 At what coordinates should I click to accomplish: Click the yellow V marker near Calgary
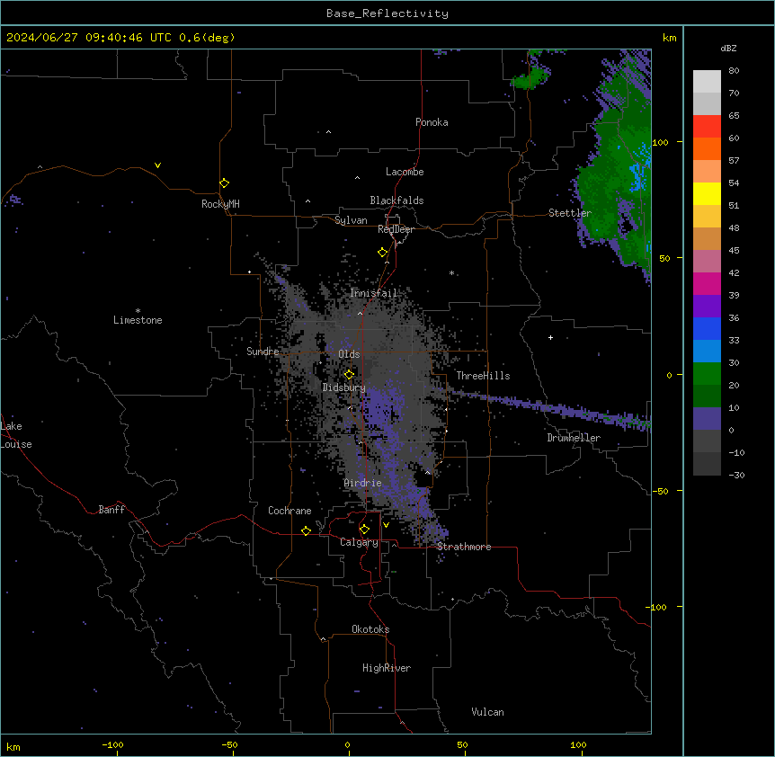click(386, 525)
